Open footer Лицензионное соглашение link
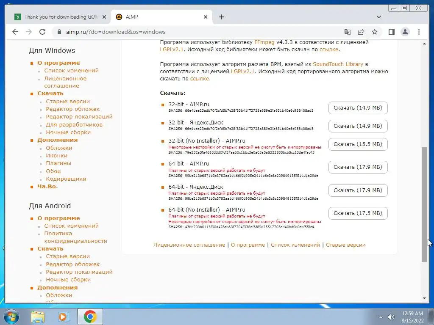The height and width of the screenshot is (325, 434). (x=189, y=245)
